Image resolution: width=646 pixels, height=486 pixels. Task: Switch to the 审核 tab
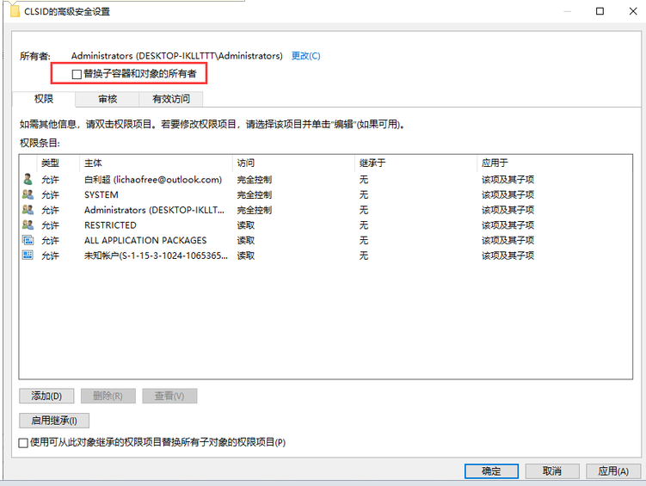pyautogui.click(x=108, y=99)
